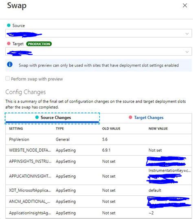Select the ApplicationInsightsAg... setting
This screenshot has width=193, height=219.
pyautogui.click(x=30, y=213)
